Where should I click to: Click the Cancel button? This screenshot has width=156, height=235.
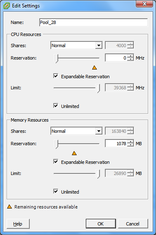point(133,224)
